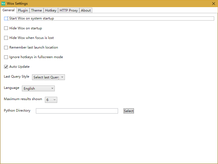Click the Wox Settings window title text
Screen dimensions: 218x164
17,4
